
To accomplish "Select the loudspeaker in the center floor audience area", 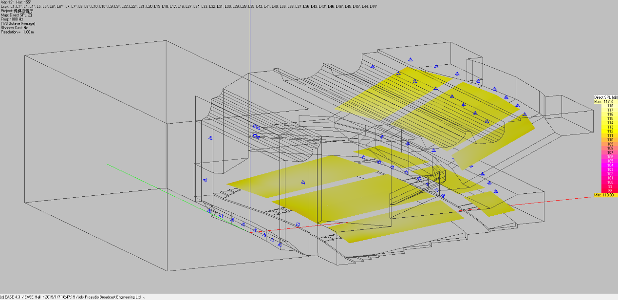I will (x=302, y=182).
